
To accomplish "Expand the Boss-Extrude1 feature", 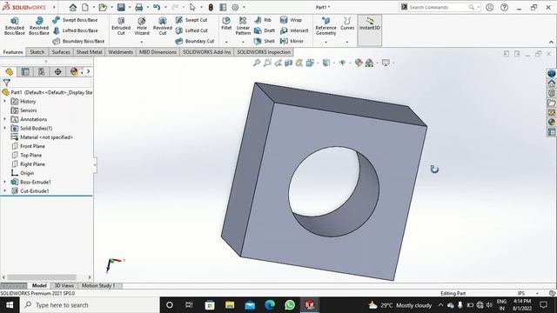I will 5,182.
